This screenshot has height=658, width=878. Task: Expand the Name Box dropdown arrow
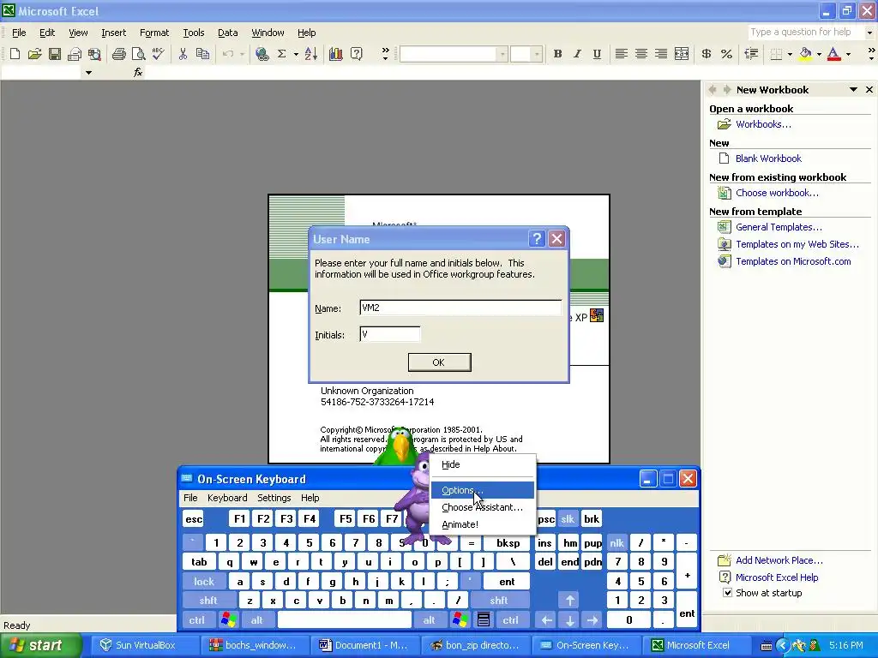pyautogui.click(x=88, y=72)
